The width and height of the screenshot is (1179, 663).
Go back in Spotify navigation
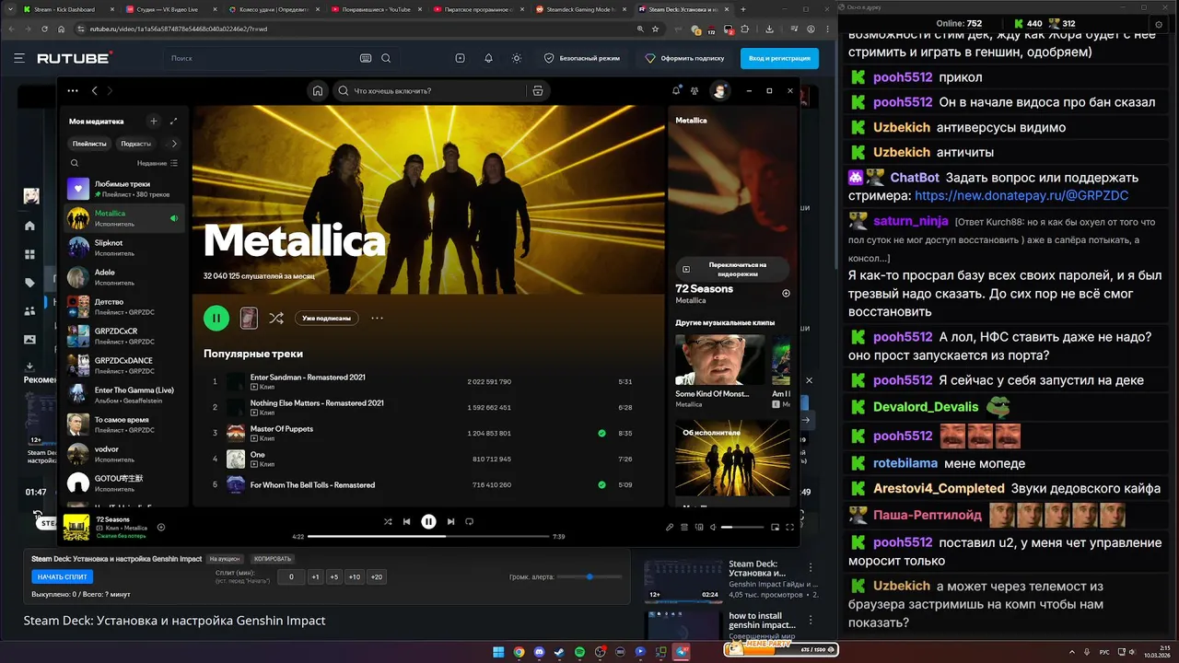point(94,90)
